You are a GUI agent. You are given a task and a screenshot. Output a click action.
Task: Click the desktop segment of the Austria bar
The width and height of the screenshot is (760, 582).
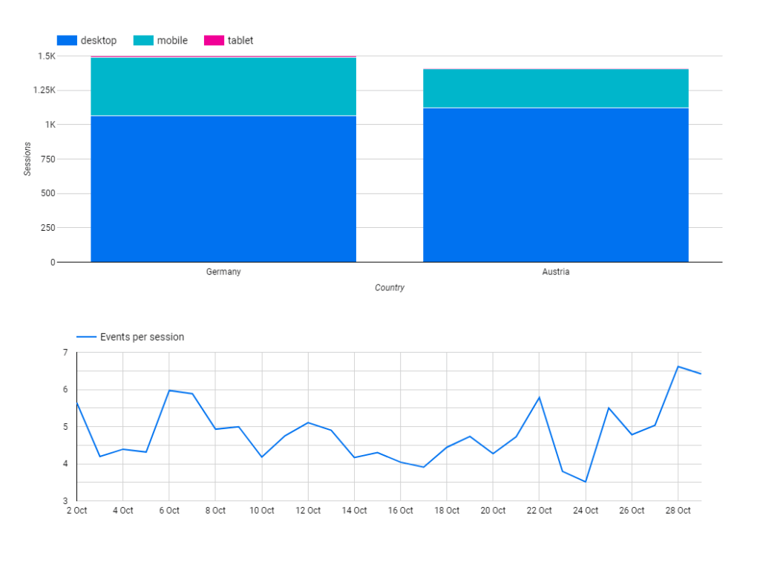pyautogui.click(x=555, y=186)
